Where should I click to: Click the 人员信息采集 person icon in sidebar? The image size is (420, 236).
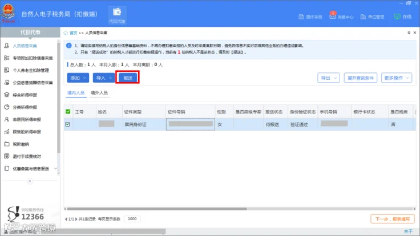pos(7,46)
